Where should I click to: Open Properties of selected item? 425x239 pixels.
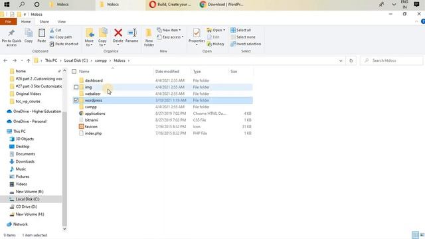(197, 37)
